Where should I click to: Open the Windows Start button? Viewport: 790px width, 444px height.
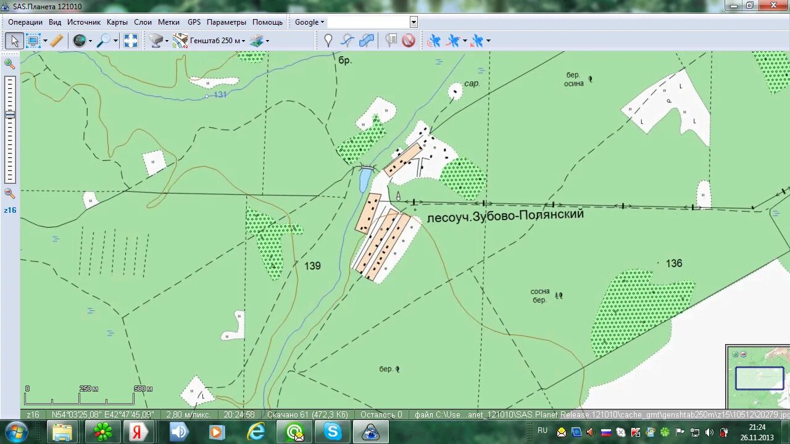click(17, 432)
